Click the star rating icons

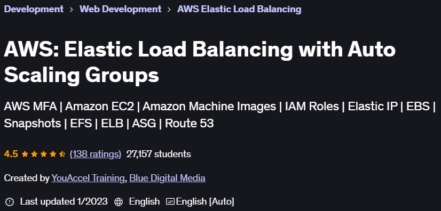point(43,154)
